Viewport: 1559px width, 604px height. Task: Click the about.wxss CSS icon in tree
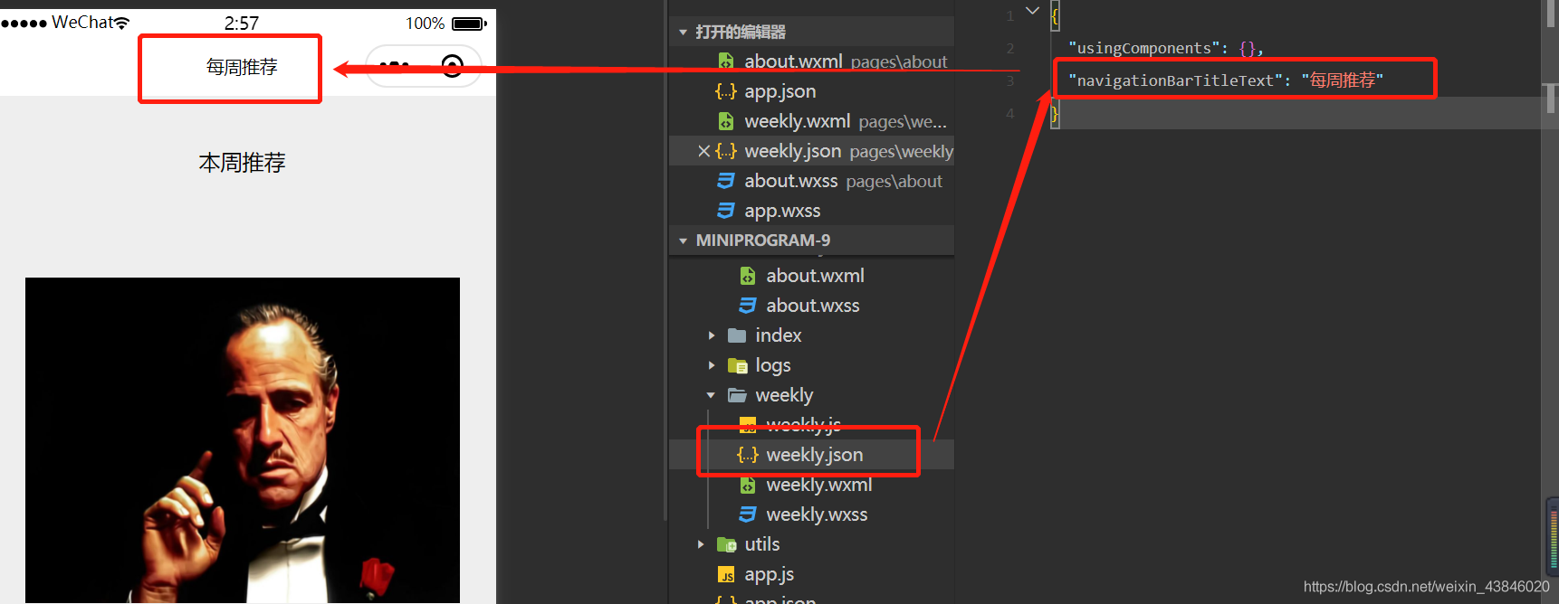coord(748,306)
